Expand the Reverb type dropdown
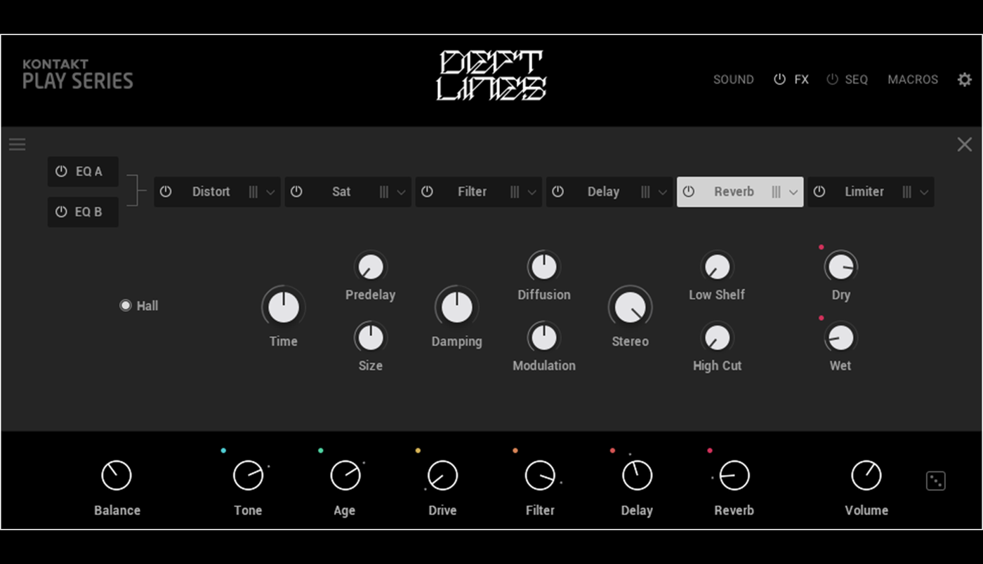The image size is (983, 564). pyautogui.click(x=793, y=192)
